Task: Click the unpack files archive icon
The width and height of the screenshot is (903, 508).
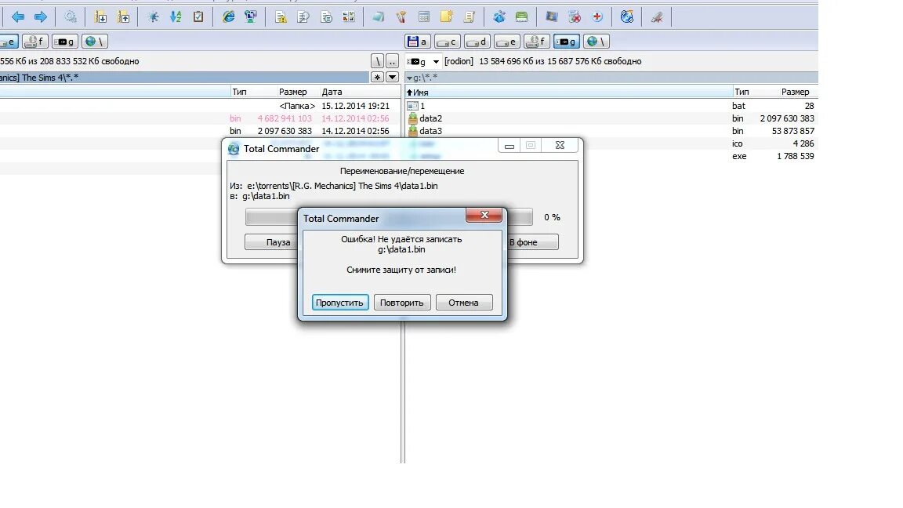Action: click(x=123, y=16)
